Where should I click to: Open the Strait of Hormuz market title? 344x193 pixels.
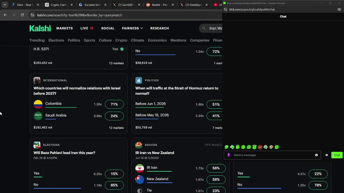pos(177,91)
